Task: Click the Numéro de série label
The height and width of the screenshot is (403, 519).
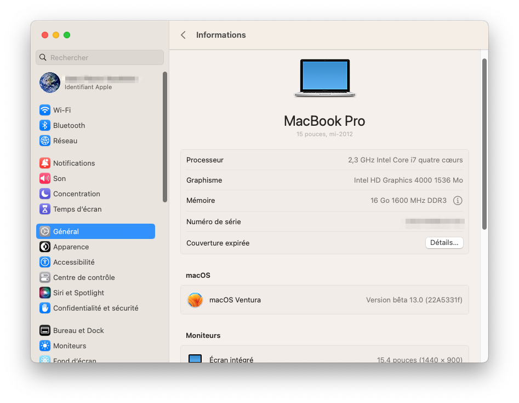Action: click(x=214, y=221)
